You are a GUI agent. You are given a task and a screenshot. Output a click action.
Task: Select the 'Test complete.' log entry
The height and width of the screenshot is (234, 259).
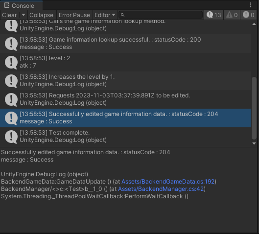click(x=125, y=137)
